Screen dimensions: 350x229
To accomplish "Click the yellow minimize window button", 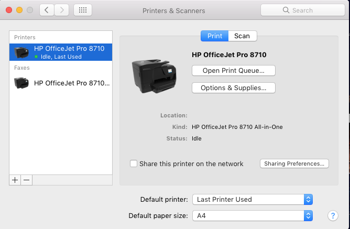I will pos(19,10).
